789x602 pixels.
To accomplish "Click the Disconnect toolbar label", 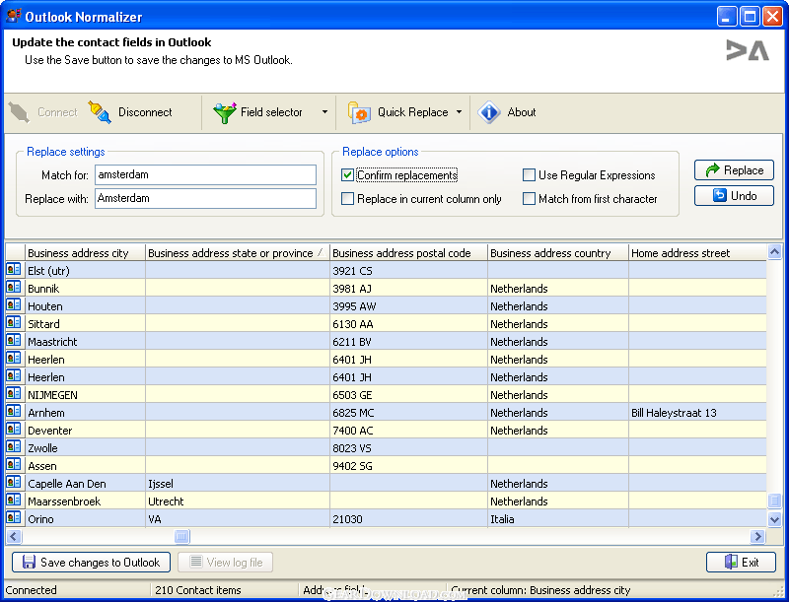I will (x=145, y=112).
